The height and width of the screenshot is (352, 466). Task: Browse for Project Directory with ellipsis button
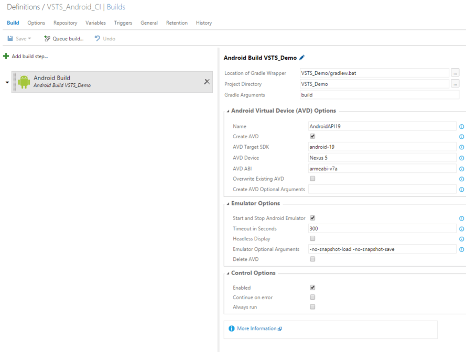coord(455,84)
